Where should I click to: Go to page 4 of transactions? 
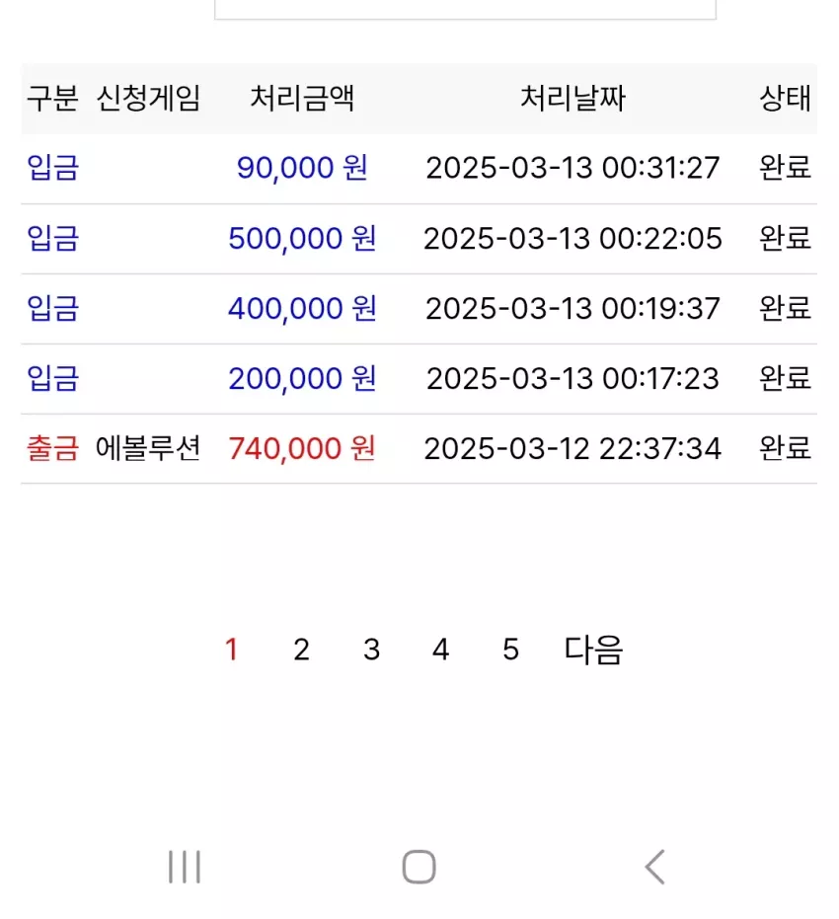[x=440, y=650]
